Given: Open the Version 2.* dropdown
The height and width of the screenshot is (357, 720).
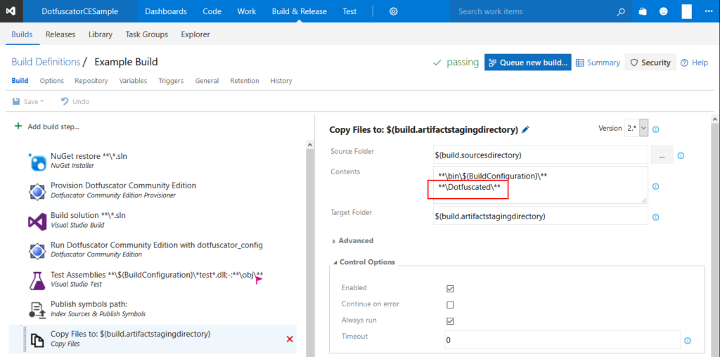Looking at the screenshot, I should (636, 129).
